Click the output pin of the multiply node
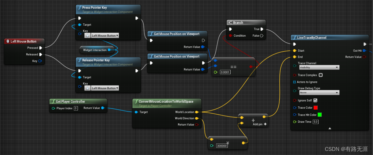The width and height of the screenshot is (373, 155). 243,143
